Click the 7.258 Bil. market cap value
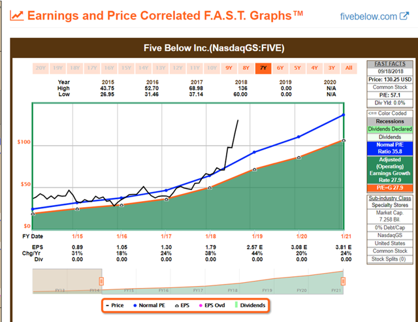Viewport: 418px width, 322px height. pos(390,219)
